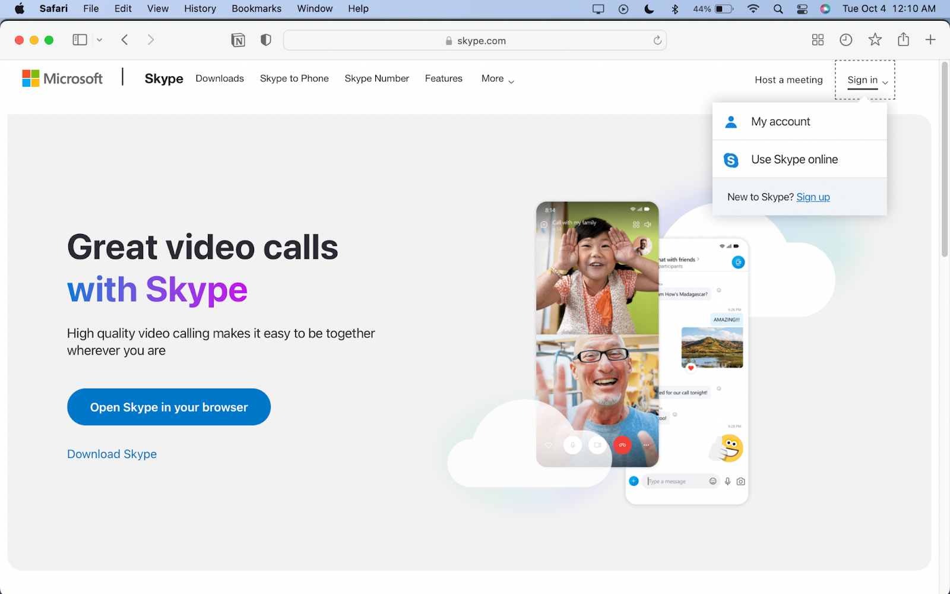Click the Siri icon in menu bar
The width and height of the screenshot is (950, 594).
pos(825,9)
